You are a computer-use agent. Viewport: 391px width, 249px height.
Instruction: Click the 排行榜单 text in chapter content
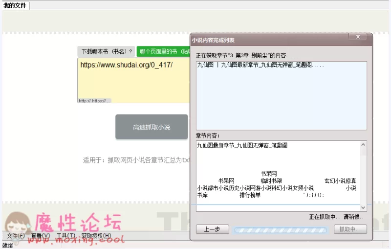pyautogui.click(x=250, y=195)
